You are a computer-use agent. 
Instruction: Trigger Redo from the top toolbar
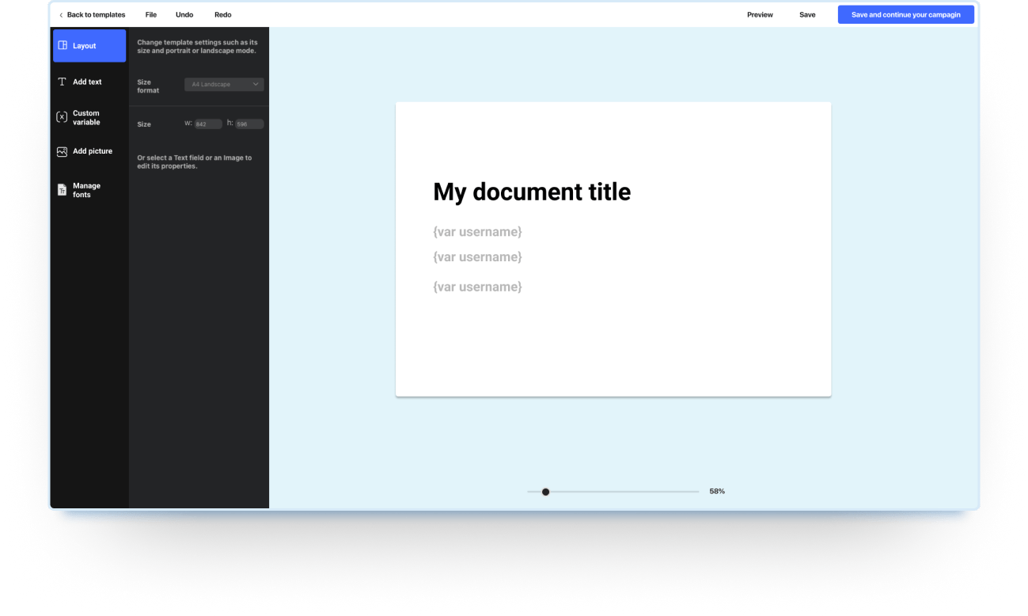coord(222,14)
